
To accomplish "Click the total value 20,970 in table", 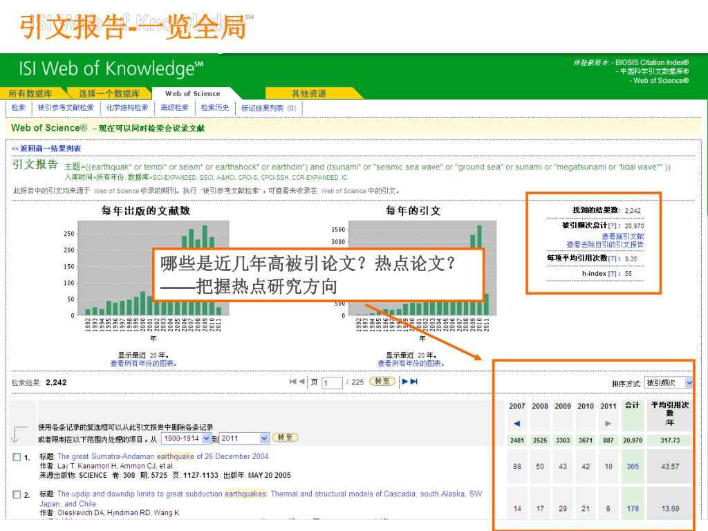I will [x=633, y=440].
